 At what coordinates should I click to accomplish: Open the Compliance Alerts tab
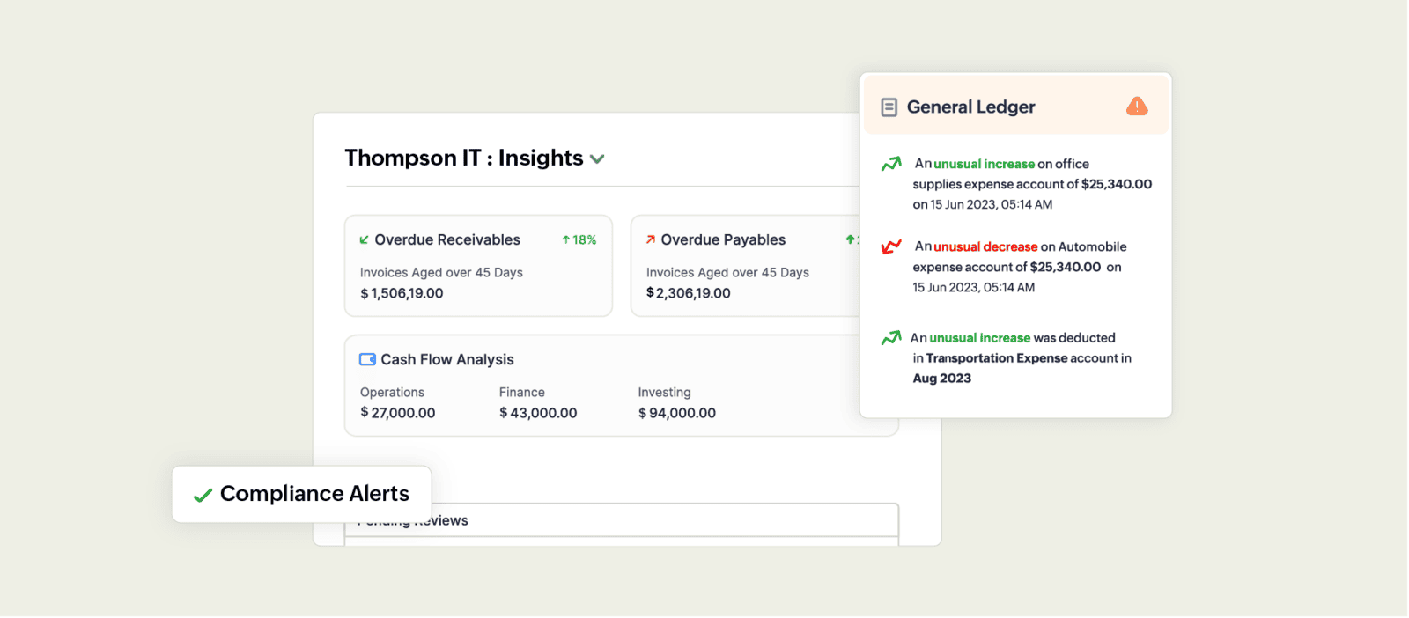click(301, 494)
